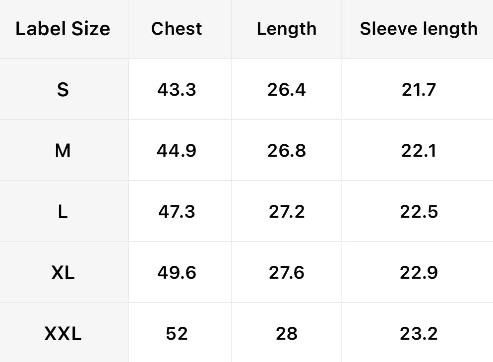Viewport: 493px width, 362px height.
Task: Click the Chest column header
Action: tap(177, 29)
